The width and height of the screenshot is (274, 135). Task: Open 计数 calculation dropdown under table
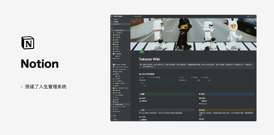coord(145,86)
